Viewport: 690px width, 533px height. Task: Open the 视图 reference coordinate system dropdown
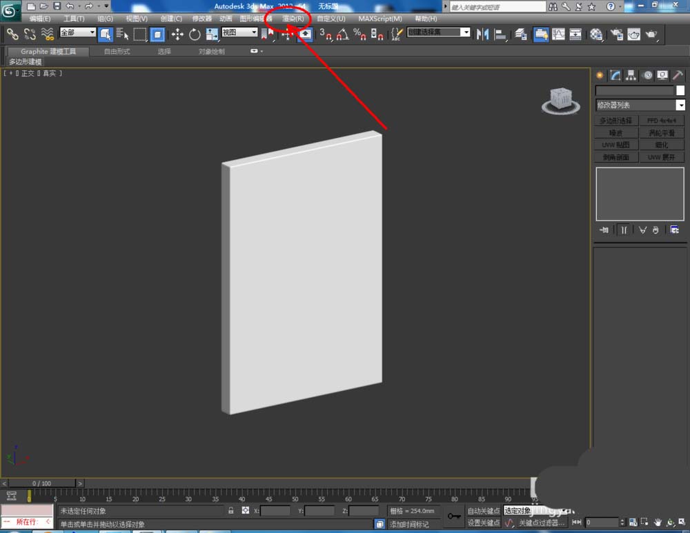point(239,32)
